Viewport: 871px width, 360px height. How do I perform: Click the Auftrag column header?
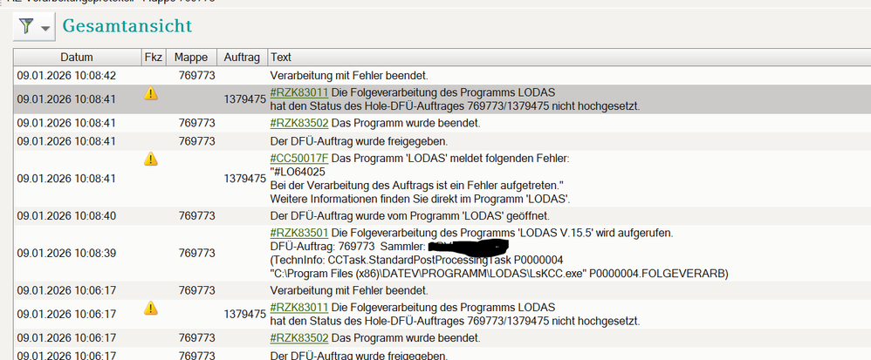pyautogui.click(x=242, y=57)
